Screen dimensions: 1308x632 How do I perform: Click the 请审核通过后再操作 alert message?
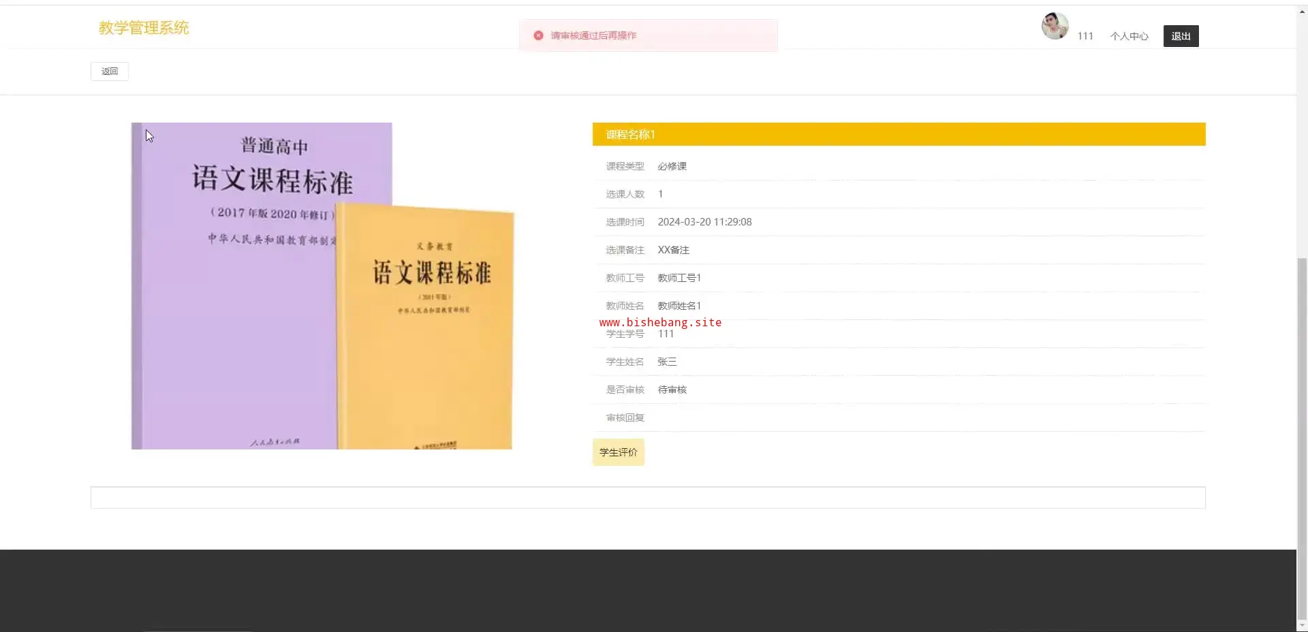(593, 35)
